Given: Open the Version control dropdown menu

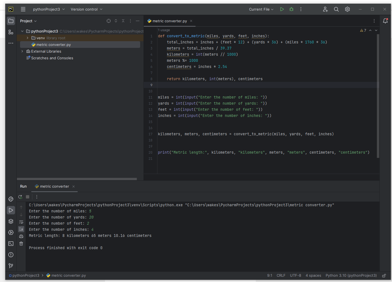Looking at the screenshot, I should click(86, 9).
